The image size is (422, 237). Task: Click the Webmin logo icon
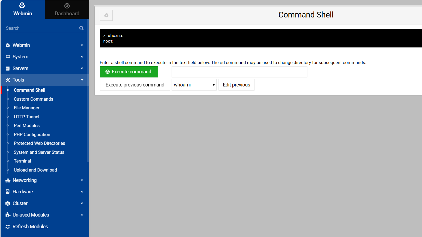point(22,5)
